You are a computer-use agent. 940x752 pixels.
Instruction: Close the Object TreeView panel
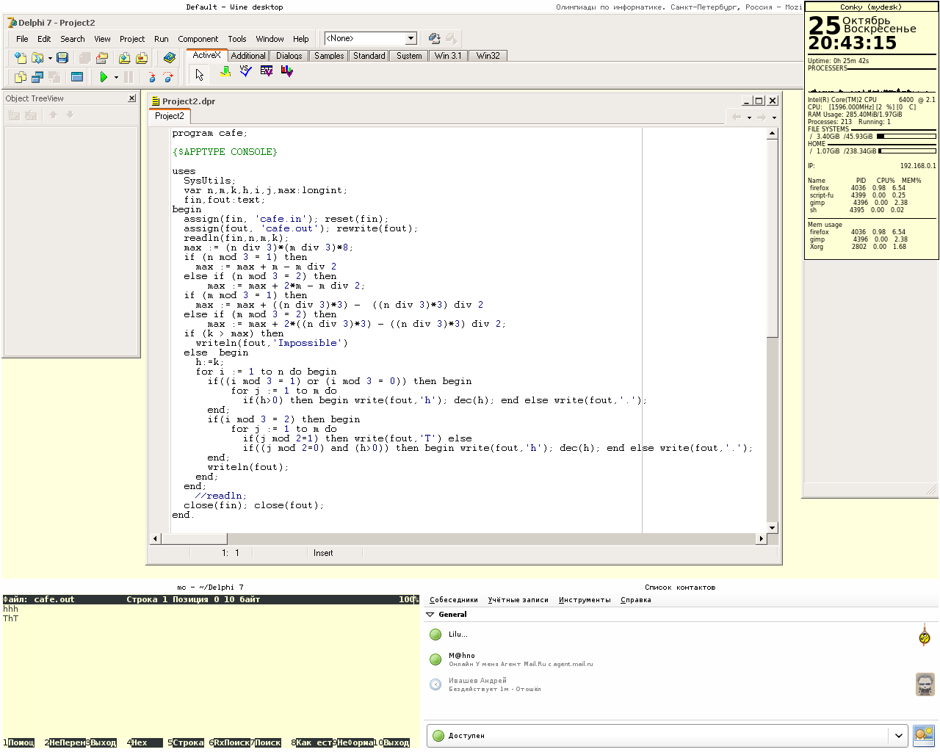point(132,98)
